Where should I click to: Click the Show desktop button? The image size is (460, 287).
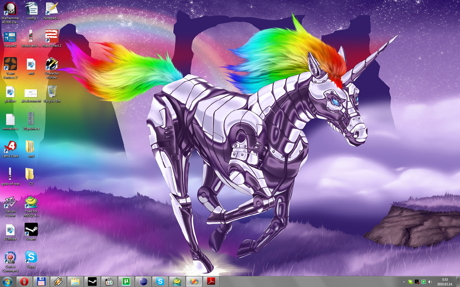(x=458, y=282)
